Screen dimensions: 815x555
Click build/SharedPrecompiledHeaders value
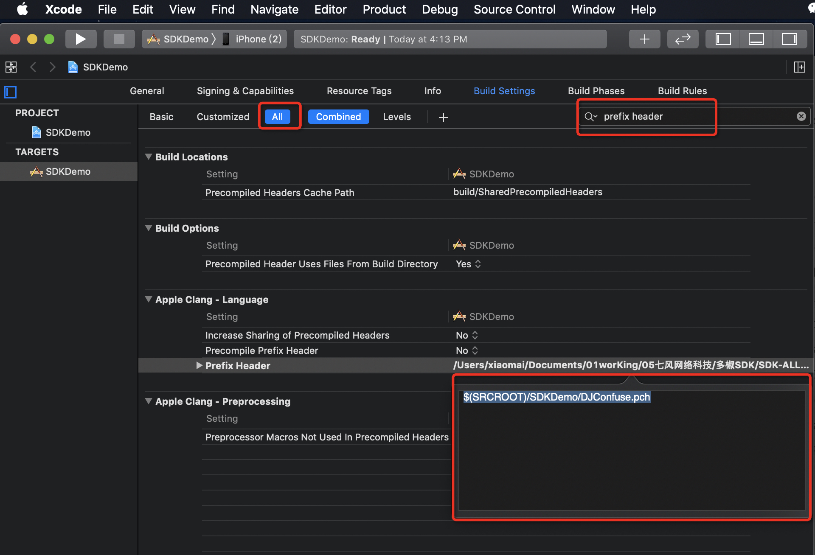coord(528,192)
